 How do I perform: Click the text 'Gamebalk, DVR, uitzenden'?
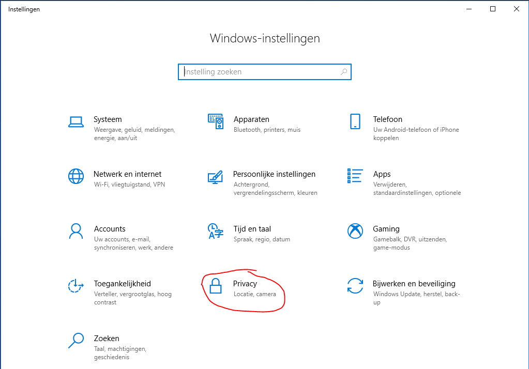410,239
